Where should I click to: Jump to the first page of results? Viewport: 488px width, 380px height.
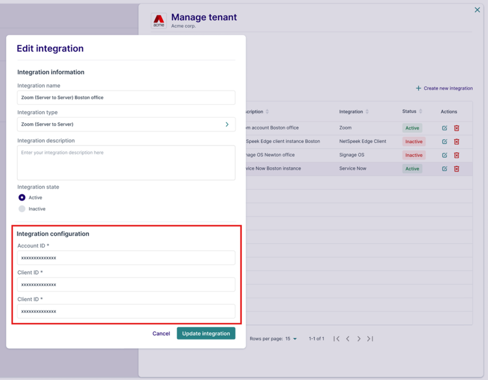336,339
